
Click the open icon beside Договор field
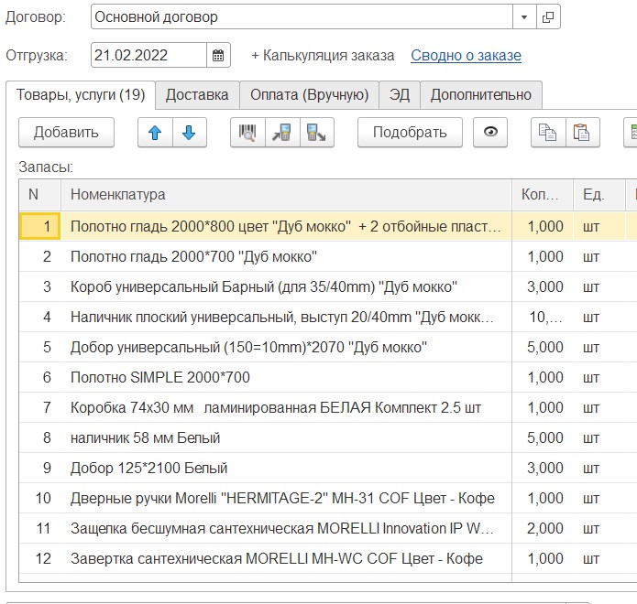[548, 17]
